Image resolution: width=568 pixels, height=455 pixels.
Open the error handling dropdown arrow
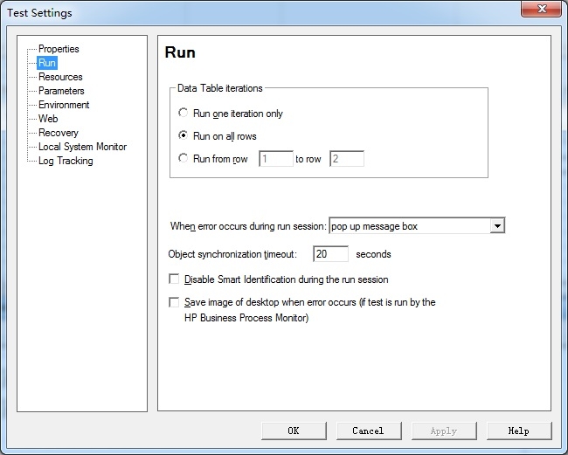[x=498, y=226]
